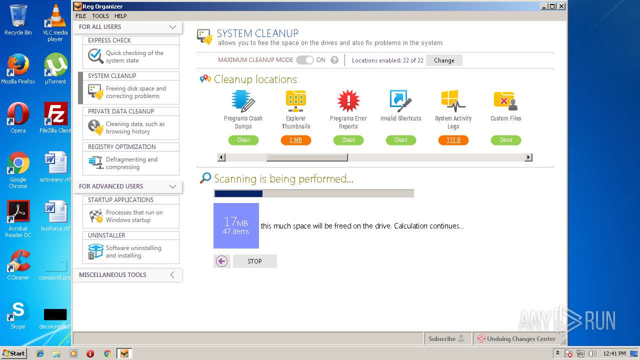Click the Subscribe button
The height and width of the screenshot is (360, 640).
[x=446, y=338]
